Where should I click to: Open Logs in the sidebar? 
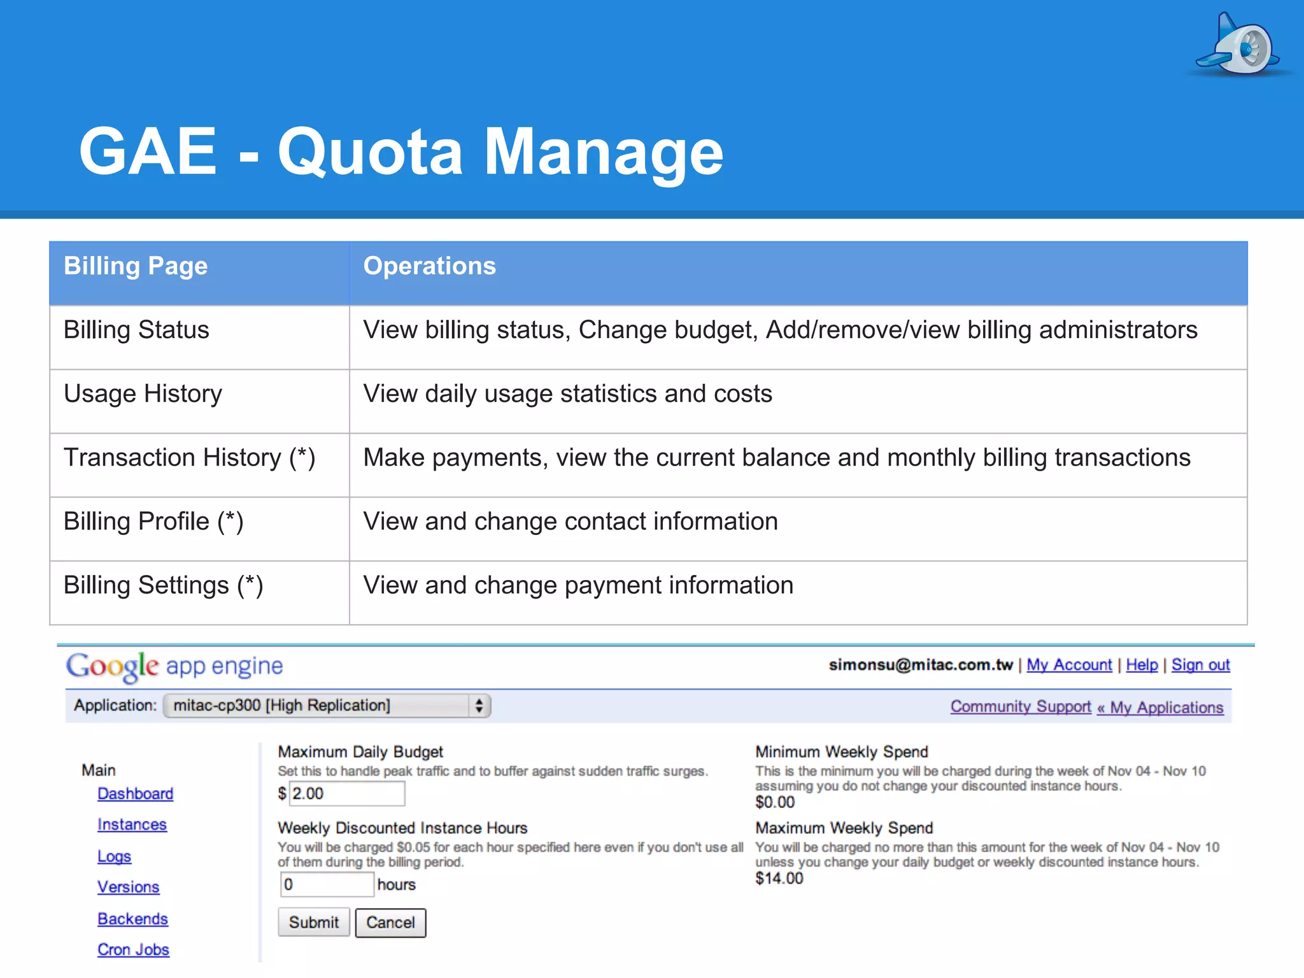(114, 856)
